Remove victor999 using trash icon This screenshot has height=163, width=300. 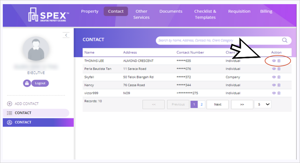point(279,93)
